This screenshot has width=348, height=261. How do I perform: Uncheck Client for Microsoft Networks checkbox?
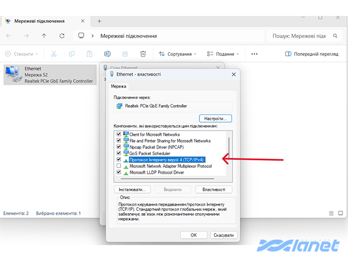[119, 134]
